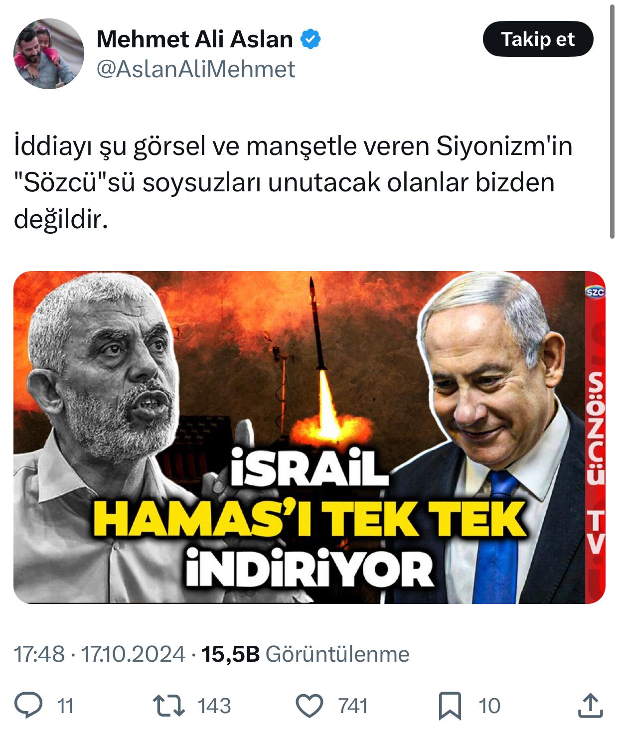View the 15,5B Görüntülenme count

(x=305, y=654)
